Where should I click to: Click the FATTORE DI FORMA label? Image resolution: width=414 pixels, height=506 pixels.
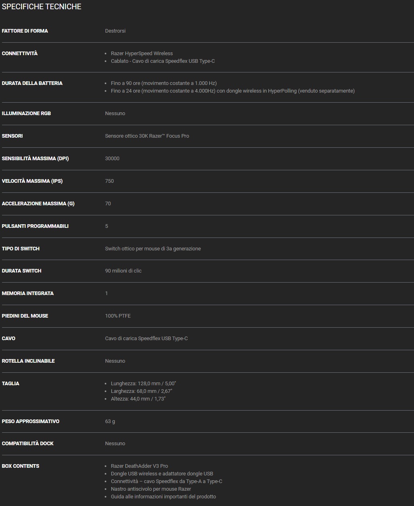click(x=25, y=31)
